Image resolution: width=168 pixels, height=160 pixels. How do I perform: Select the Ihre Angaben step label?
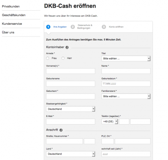pos(60,27)
